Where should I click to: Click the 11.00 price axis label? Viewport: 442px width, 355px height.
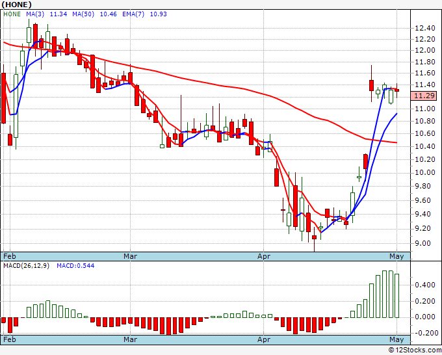(x=425, y=109)
